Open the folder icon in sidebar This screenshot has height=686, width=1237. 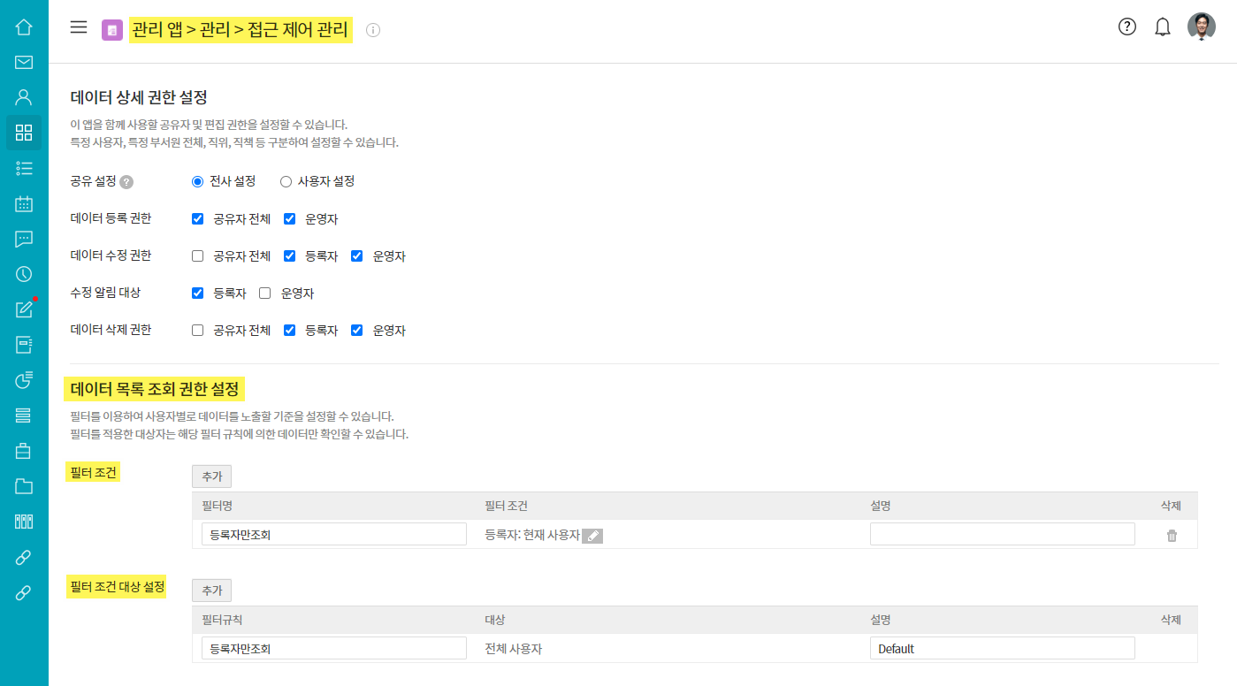[x=24, y=486]
